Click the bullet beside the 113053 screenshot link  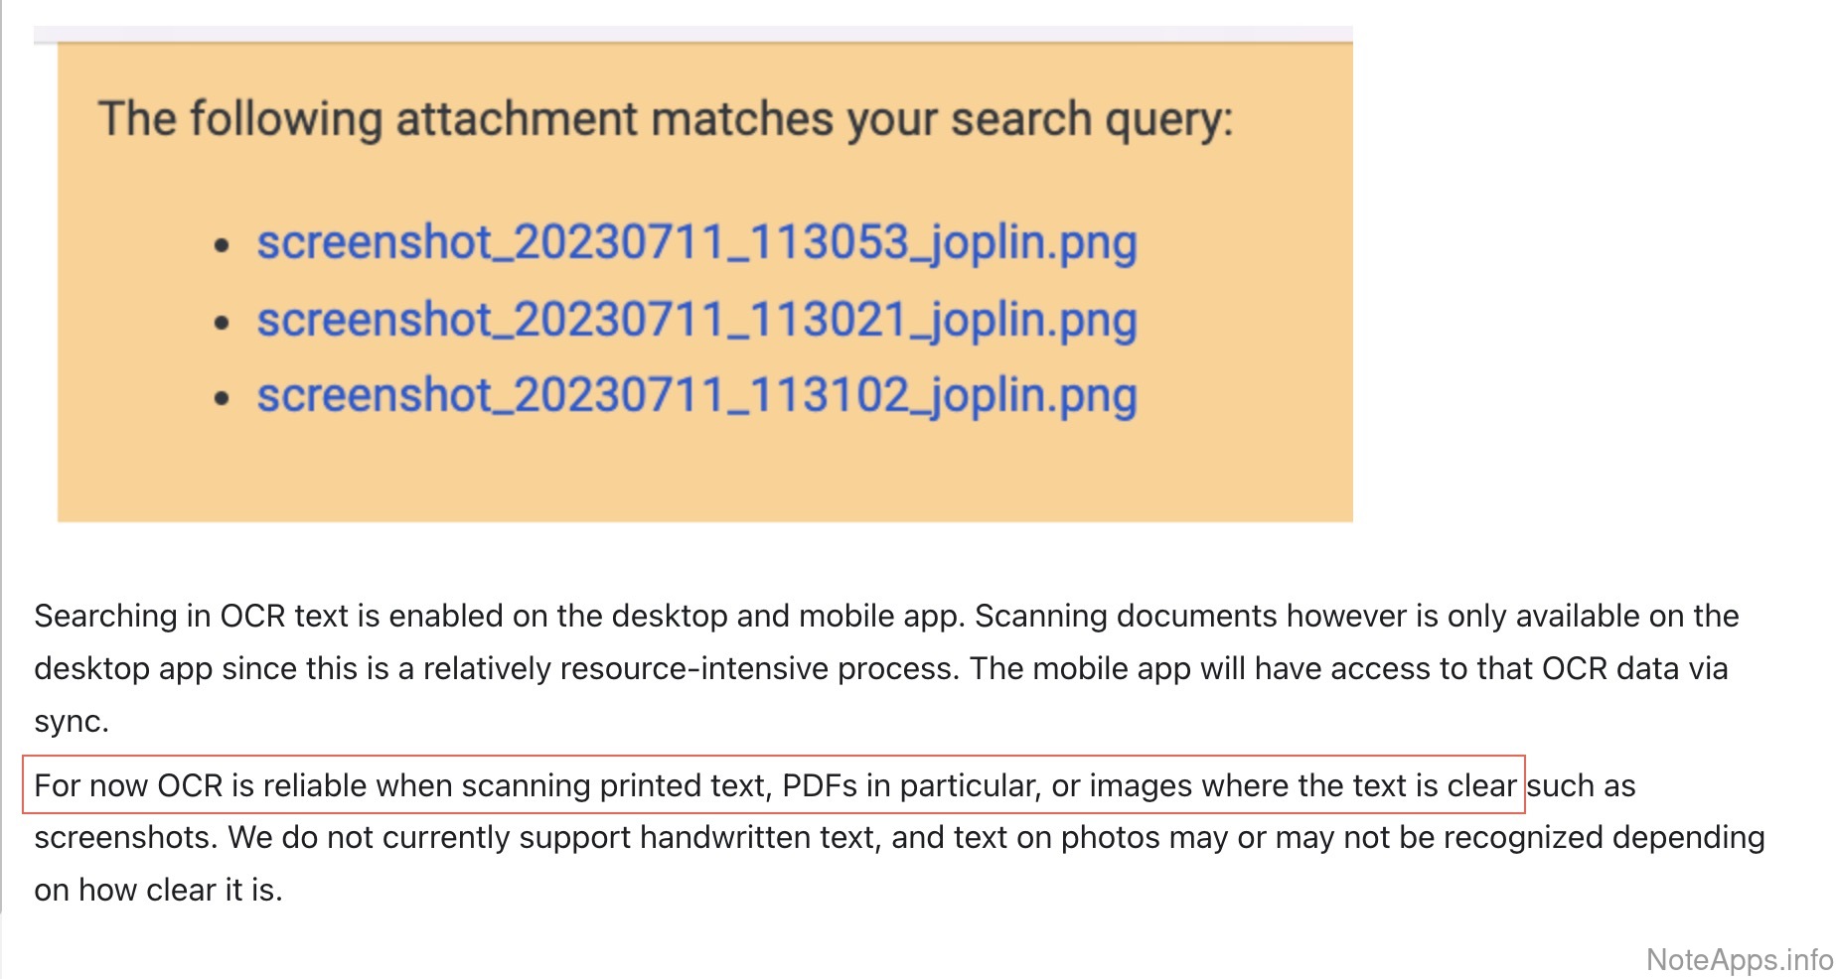(x=222, y=245)
